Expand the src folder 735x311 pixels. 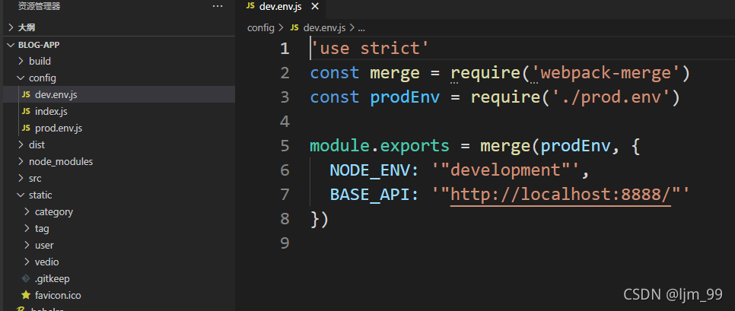pyautogui.click(x=119, y=178)
